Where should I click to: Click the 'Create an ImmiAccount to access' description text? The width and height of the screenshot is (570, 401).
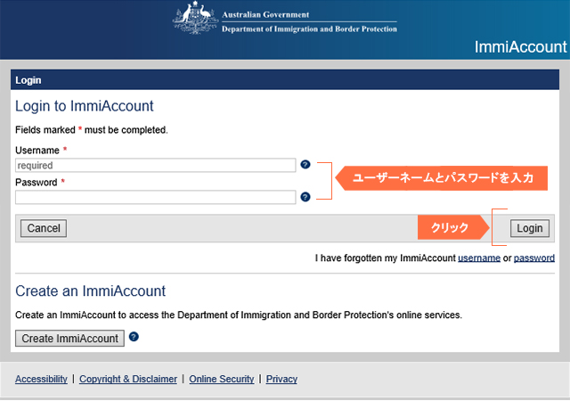(239, 315)
